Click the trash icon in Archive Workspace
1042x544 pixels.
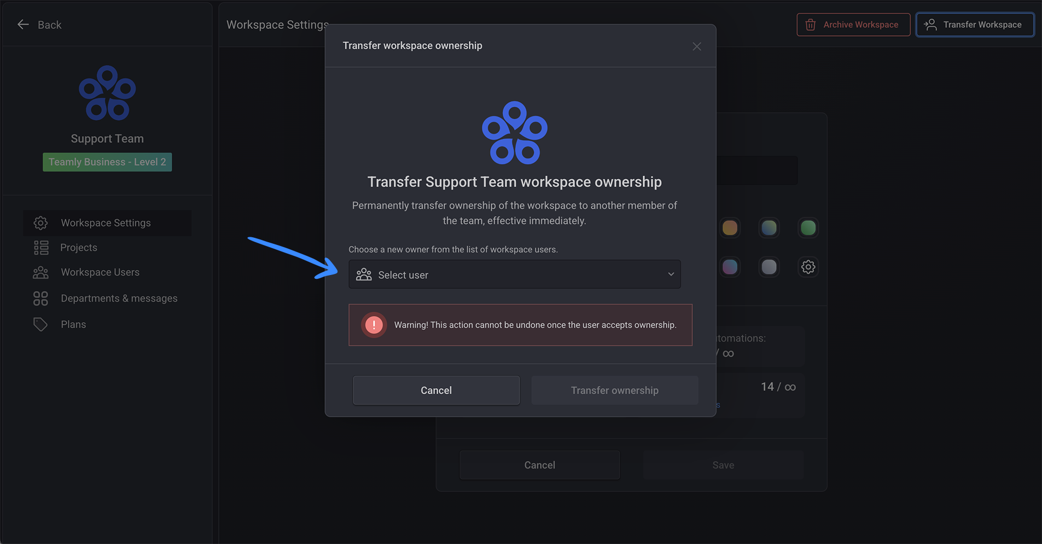[x=811, y=25]
